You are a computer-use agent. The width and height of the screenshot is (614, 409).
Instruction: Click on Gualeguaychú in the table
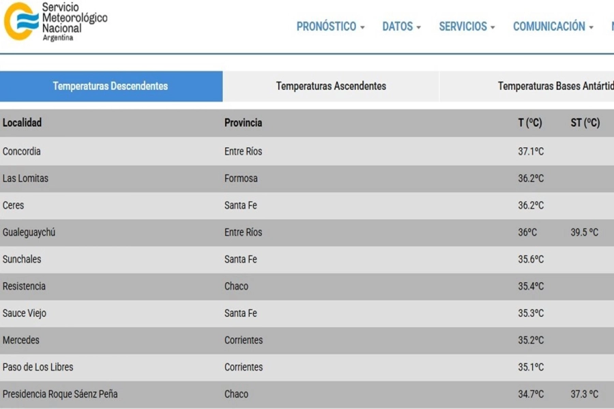[29, 232]
